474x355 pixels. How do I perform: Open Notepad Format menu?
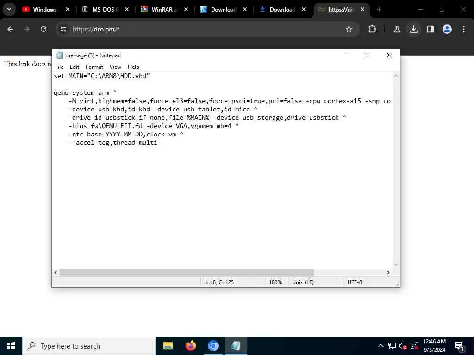pyautogui.click(x=94, y=67)
